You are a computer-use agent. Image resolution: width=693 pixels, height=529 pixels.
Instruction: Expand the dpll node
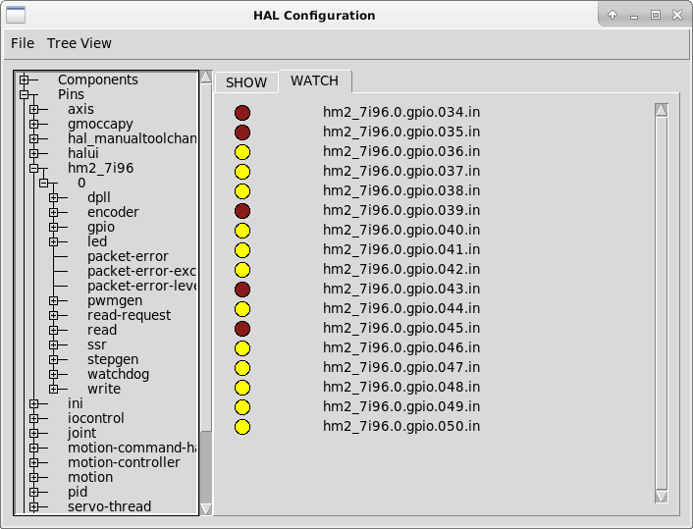click(53, 197)
